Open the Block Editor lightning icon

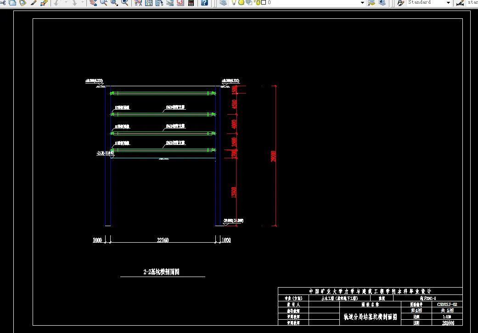point(44,2)
